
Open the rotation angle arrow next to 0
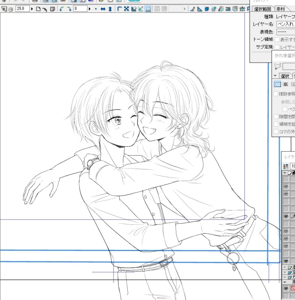click(89, 9)
